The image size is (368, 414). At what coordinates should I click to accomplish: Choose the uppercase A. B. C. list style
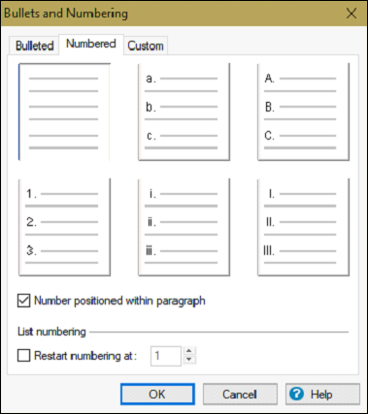pyautogui.click(x=303, y=111)
